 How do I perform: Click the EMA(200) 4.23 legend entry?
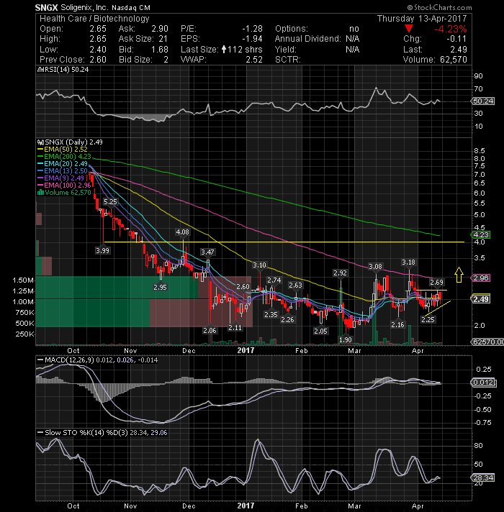point(64,157)
